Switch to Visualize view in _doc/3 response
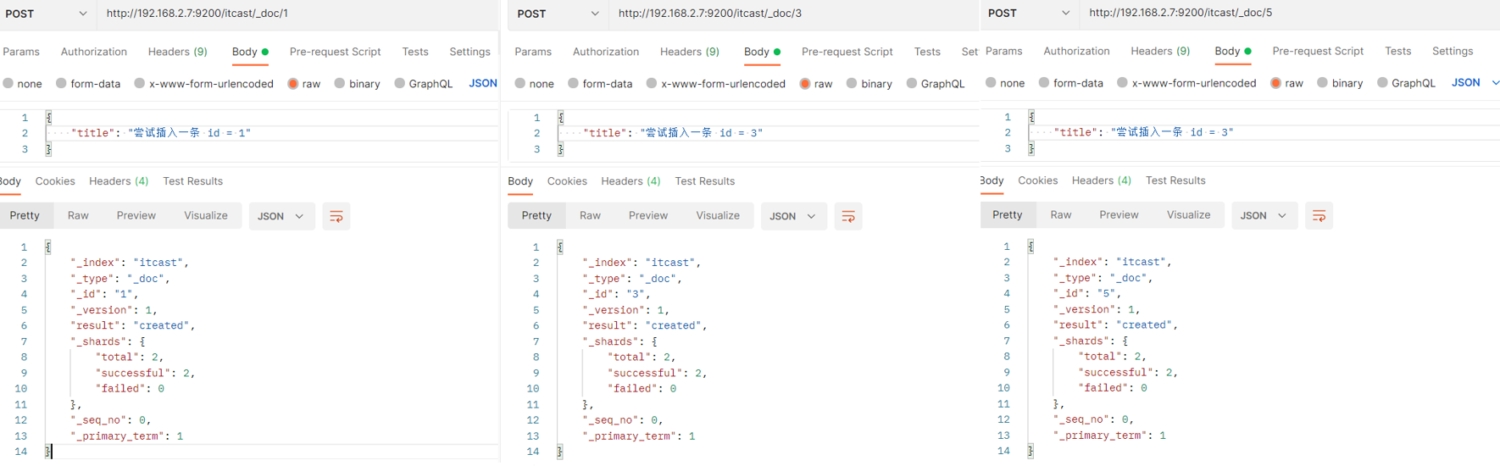1500x466 pixels. click(x=718, y=216)
